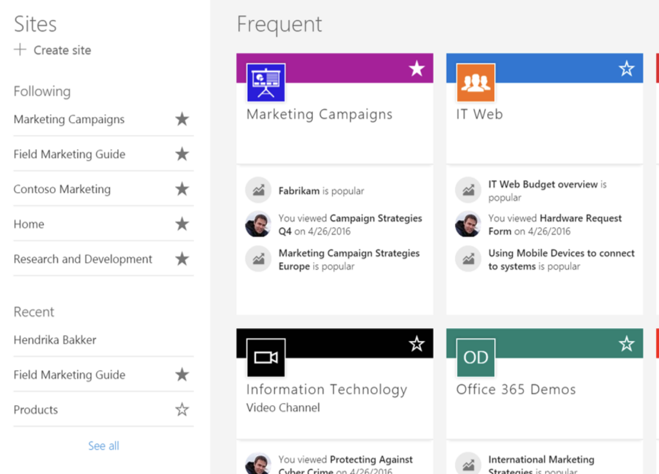Unfollow Marketing Campaigns in Following list
659x474 pixels.
click(182, 119)
